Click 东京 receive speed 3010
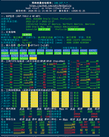The image size is (109, 137). tap(92, 122)
